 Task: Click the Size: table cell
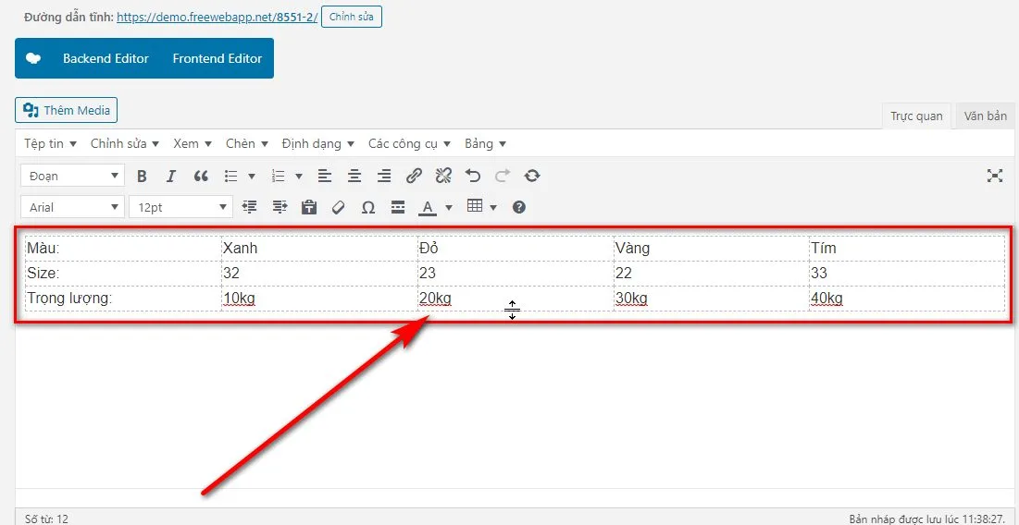tap(123, 274)
